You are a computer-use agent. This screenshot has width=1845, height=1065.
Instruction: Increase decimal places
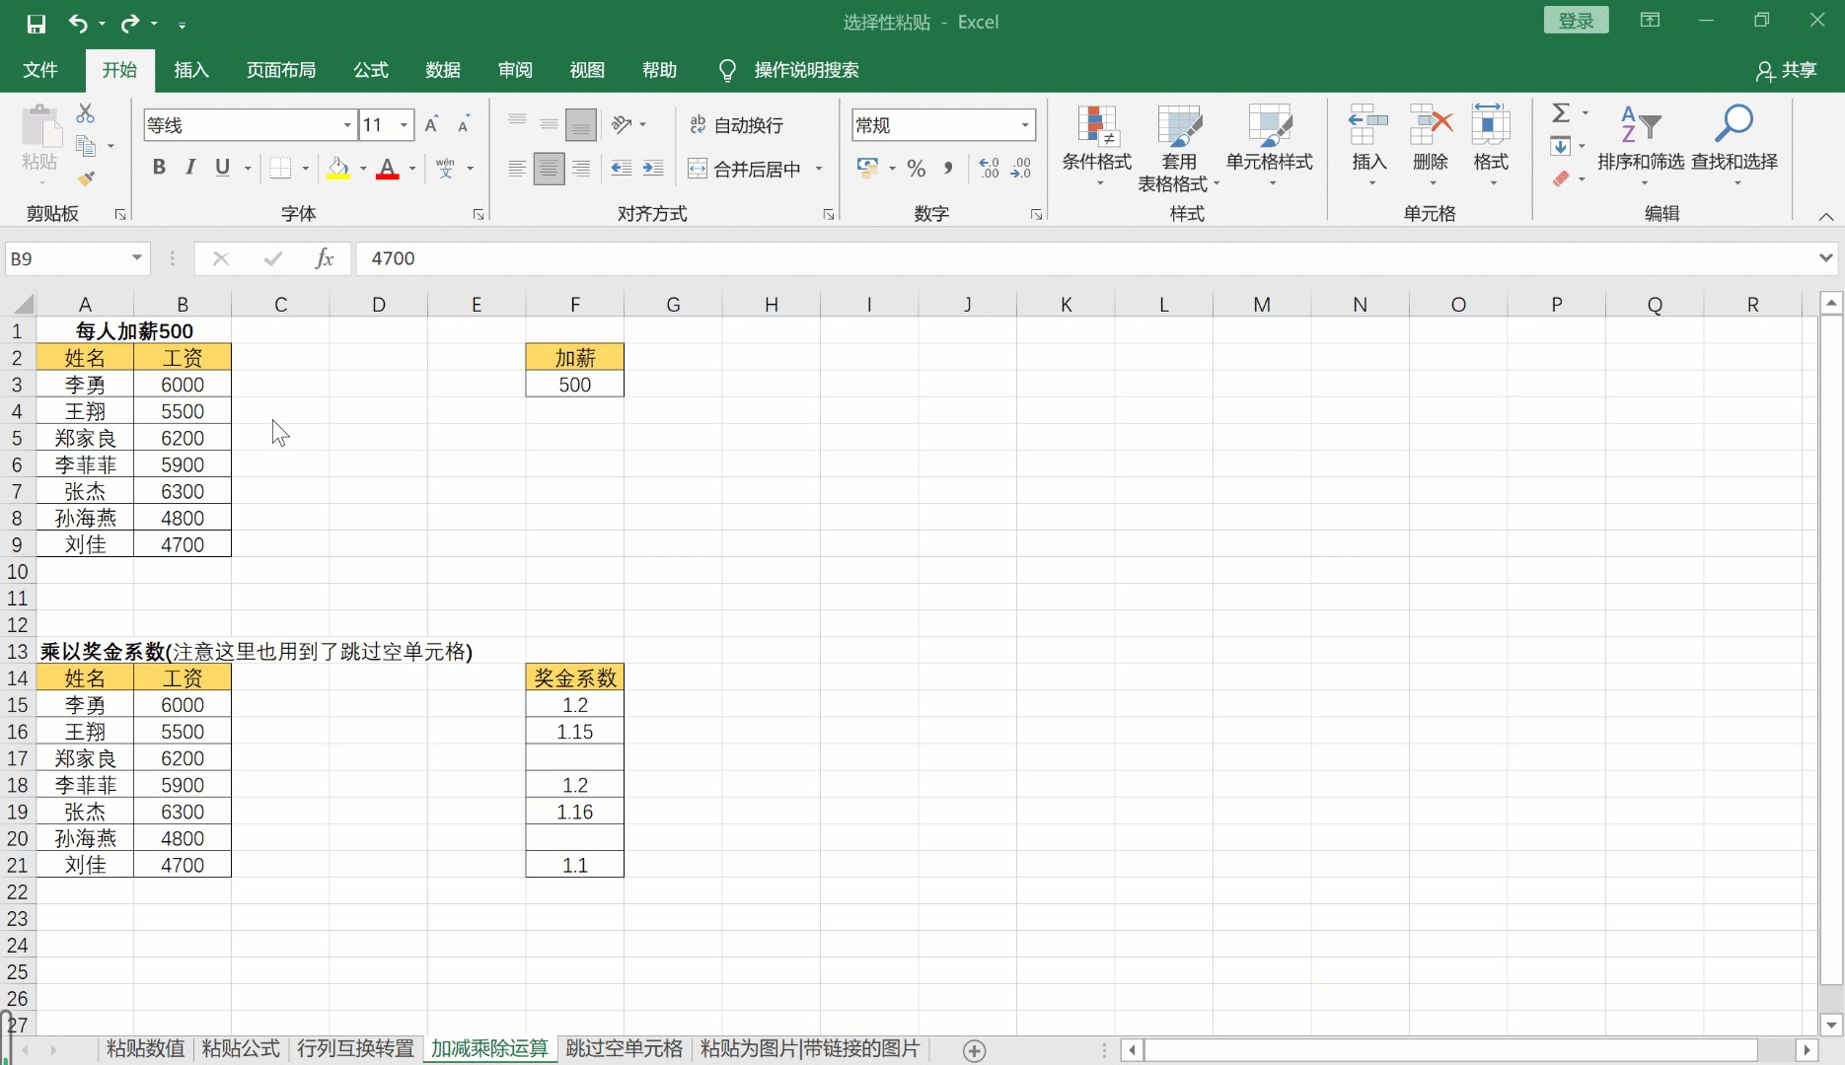[989, 169]
